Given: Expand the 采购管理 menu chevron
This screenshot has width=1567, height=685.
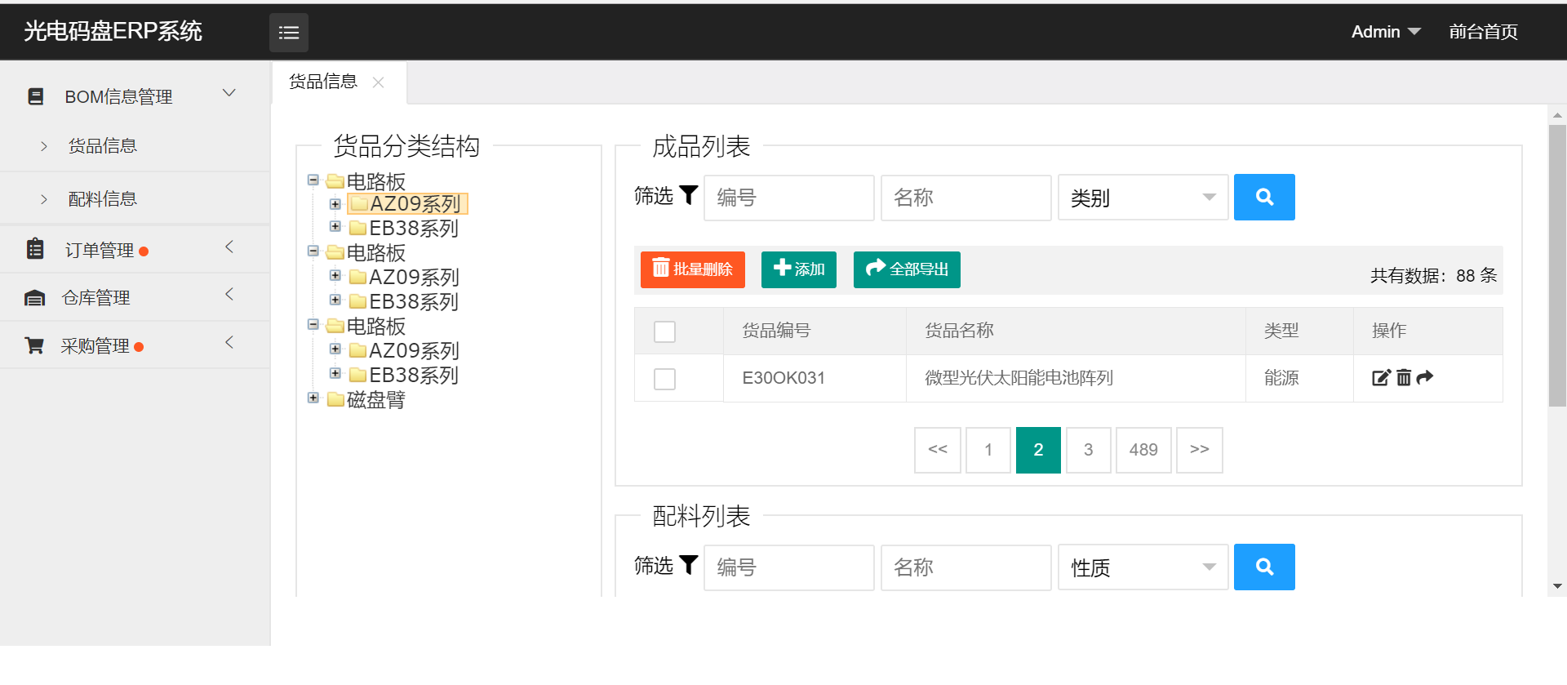Looking at the screenshot, I should (229, 342).
